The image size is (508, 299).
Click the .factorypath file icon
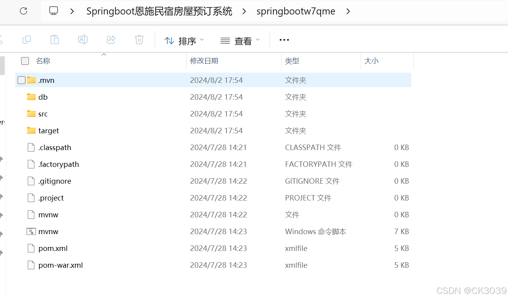point(31,164)
